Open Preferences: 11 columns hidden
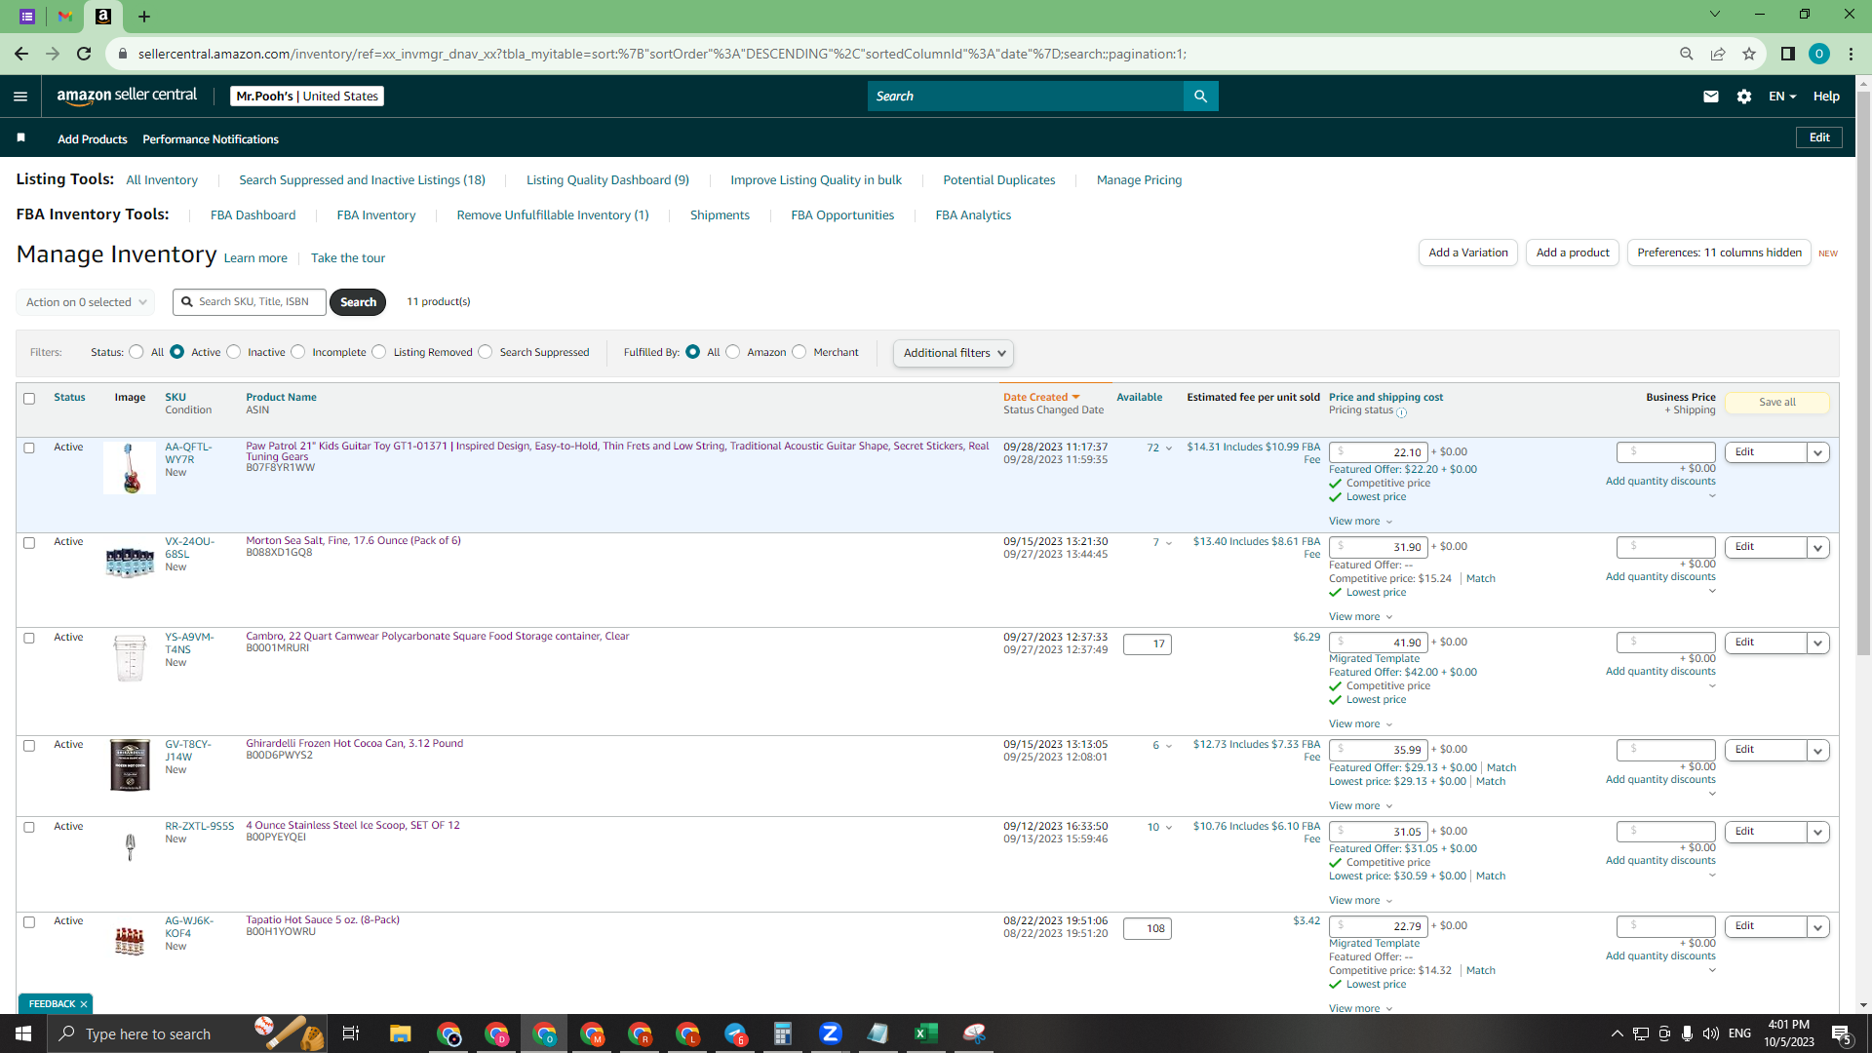Image resolution: width=1872 pixels, height=1053 pixels. click(1719, 253)
